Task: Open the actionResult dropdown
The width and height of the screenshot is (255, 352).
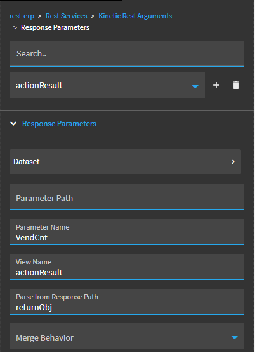Action: [x=107, y=86]
